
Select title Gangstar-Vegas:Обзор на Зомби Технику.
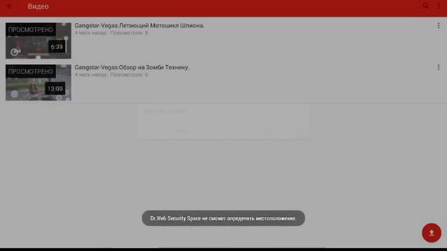pyautogui.click(x=132, y=68)
